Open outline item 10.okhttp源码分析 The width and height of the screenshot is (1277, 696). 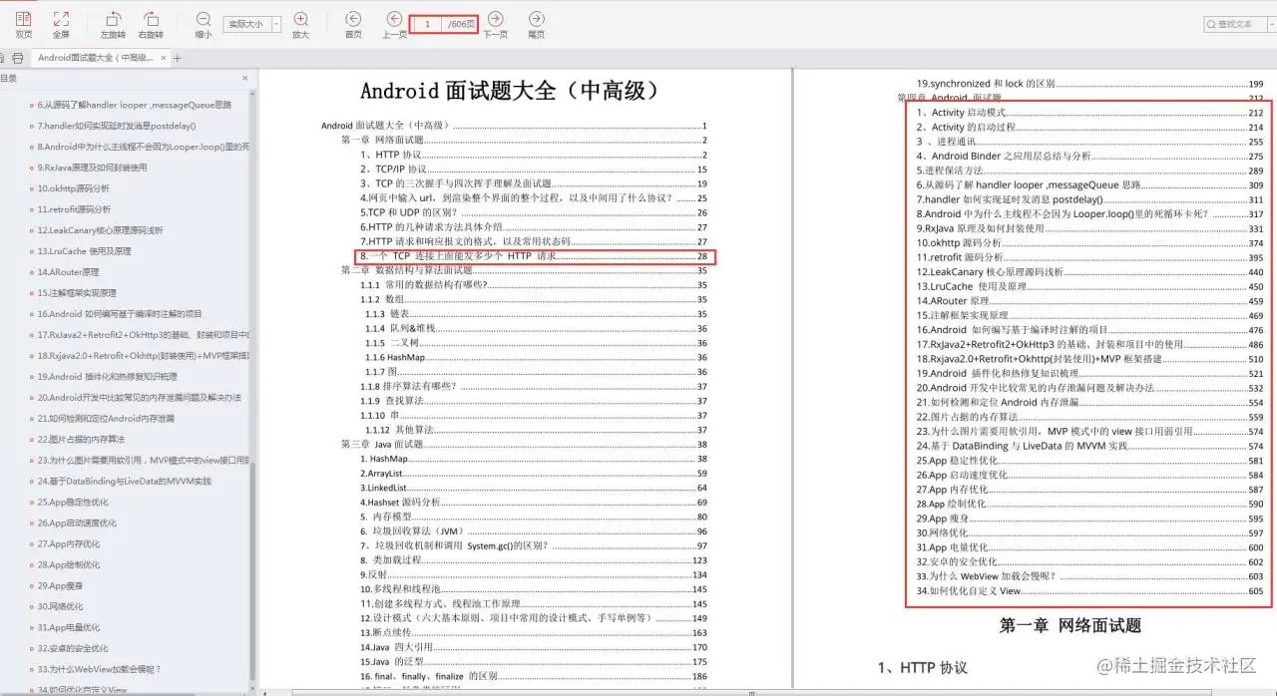click(x=73, y=188)
